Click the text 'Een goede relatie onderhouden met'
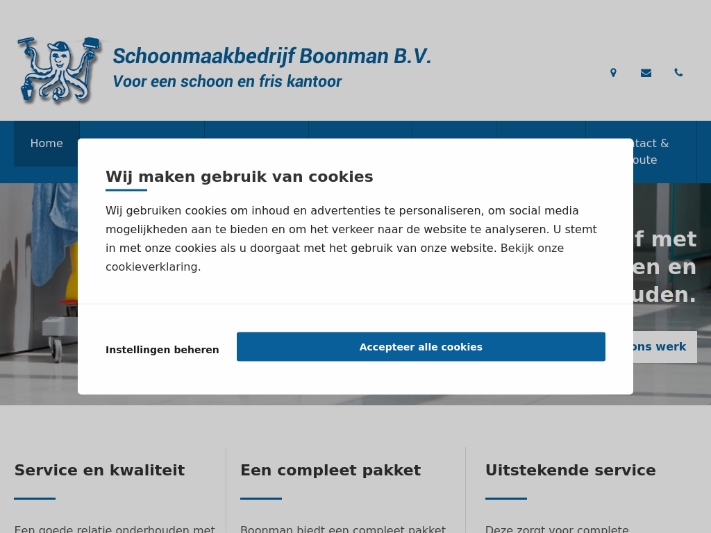Viewport: 711px width, 533px height. tap(115, 530)
